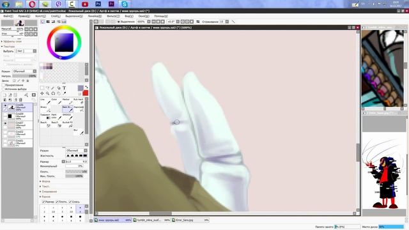Choose the Marker brush
The height and width of the screenshot is (230, 409).
(x=67, y=102)
